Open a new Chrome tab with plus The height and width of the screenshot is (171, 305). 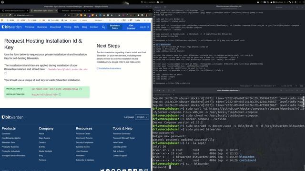(89, 10)
